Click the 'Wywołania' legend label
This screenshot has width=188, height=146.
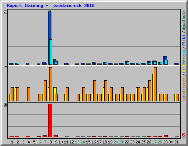tap(184, 20)
